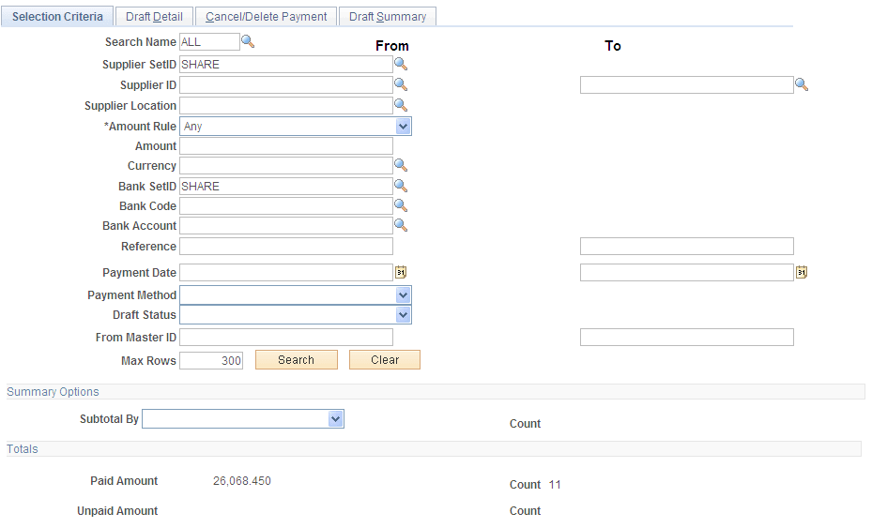Focus the Currency input field
The height and width of the screenshot is (528, 872).
click(x=286, y=166)
